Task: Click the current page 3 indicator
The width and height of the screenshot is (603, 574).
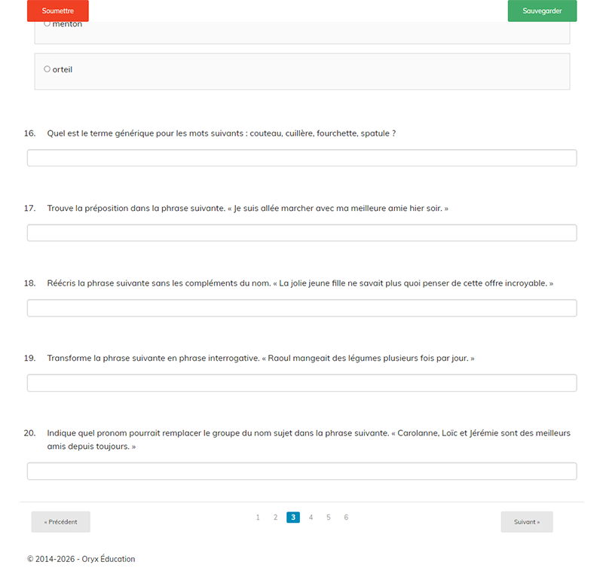Action: tap(293, 518)
